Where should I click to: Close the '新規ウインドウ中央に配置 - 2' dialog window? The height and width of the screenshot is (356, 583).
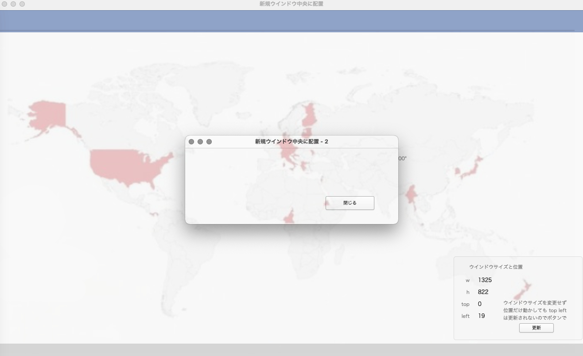tap(191, 142)
